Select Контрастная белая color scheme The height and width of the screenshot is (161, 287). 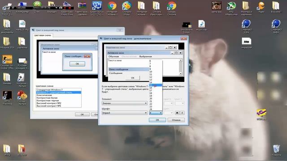[x=59, y=98]
